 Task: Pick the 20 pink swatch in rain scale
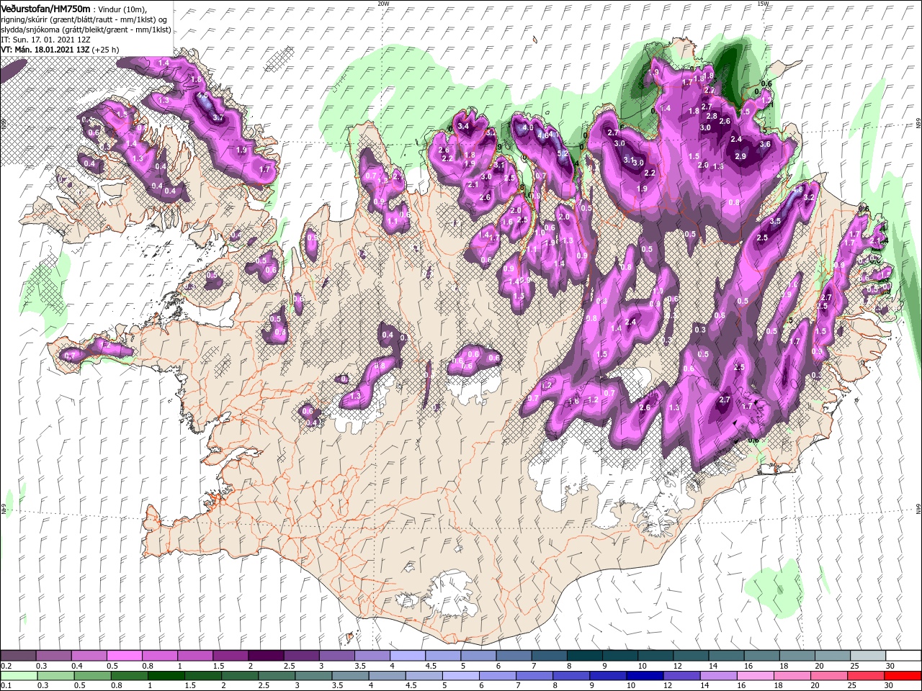828,675
